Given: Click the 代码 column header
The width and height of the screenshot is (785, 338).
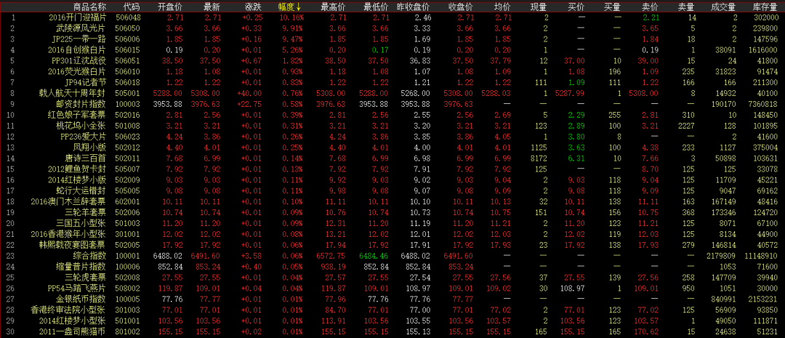Looking at the screenshot, I should coord(132,7).
